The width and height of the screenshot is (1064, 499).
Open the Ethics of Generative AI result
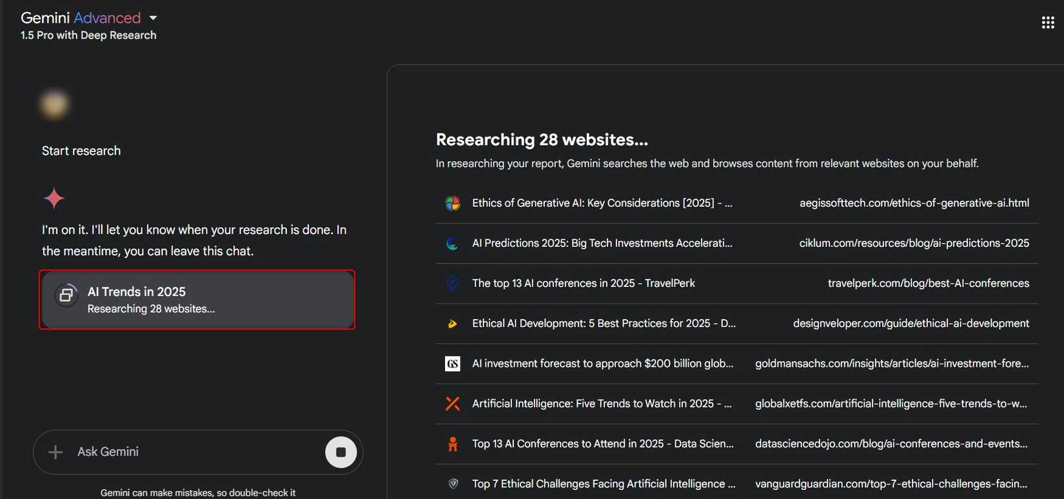[602, 203]
